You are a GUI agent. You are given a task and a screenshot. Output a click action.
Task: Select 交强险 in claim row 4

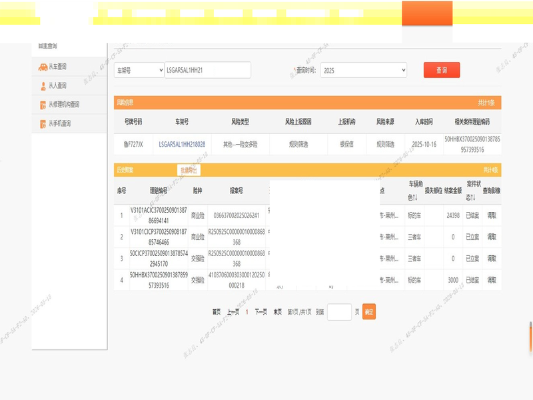tap(197, 280)
